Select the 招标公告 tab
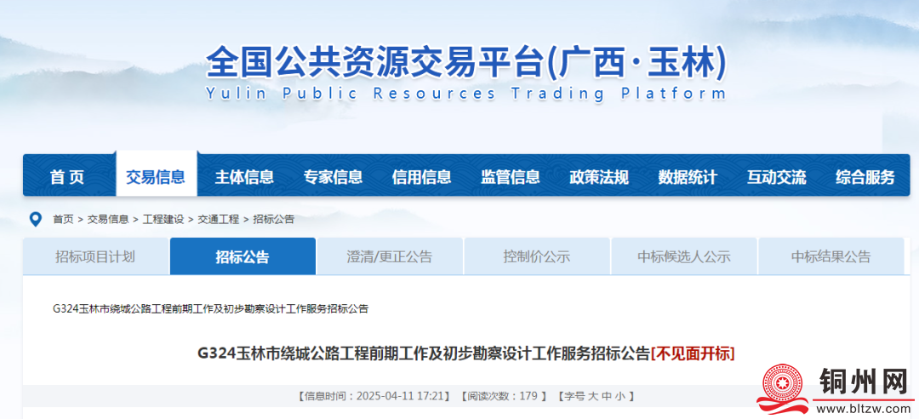919x419 pixels. coord(243,256)
